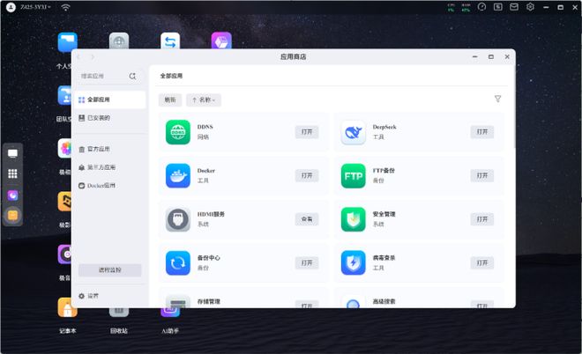
Task: Click the 备份中心 sync icon
Action: click(x=178, y=262)
